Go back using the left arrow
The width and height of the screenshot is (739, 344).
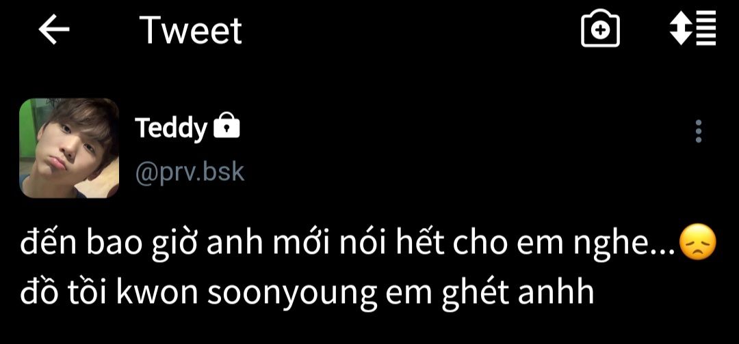click(x=54, y=29)
